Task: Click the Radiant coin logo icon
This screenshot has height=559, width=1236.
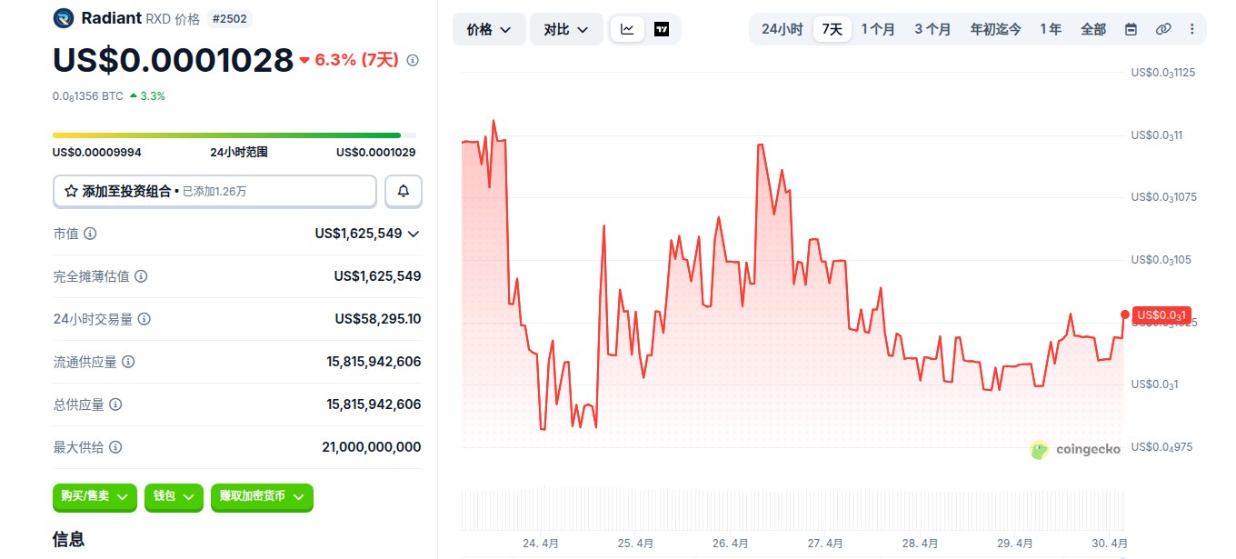Action: pos(64,17)
